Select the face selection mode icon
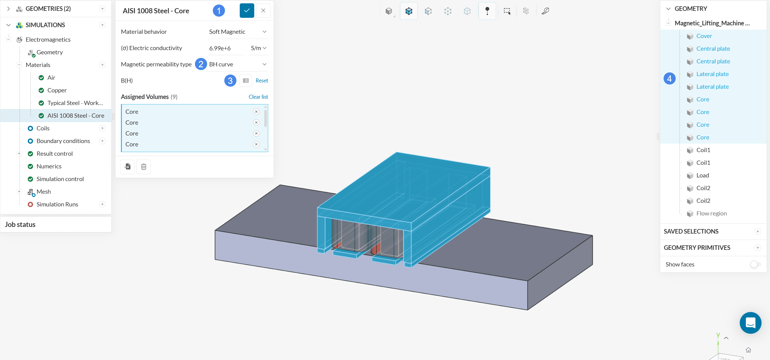Screen dimensions: 770x360 click(x=428, y=11)
